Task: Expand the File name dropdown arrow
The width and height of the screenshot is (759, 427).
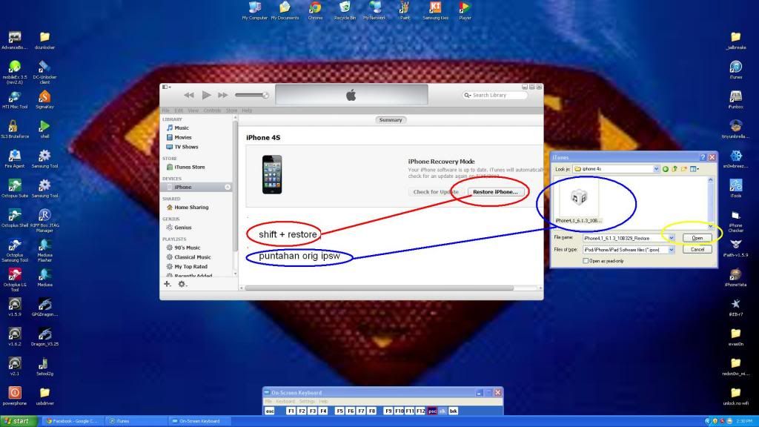Action: tap(672, 238)
